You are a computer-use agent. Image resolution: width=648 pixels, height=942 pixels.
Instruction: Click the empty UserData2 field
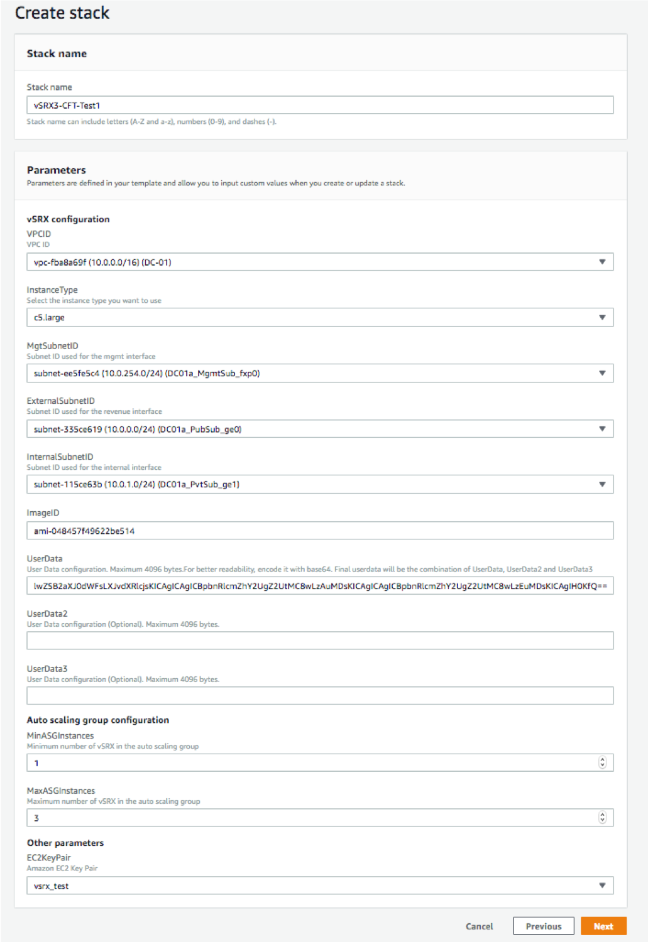[319, 641]
